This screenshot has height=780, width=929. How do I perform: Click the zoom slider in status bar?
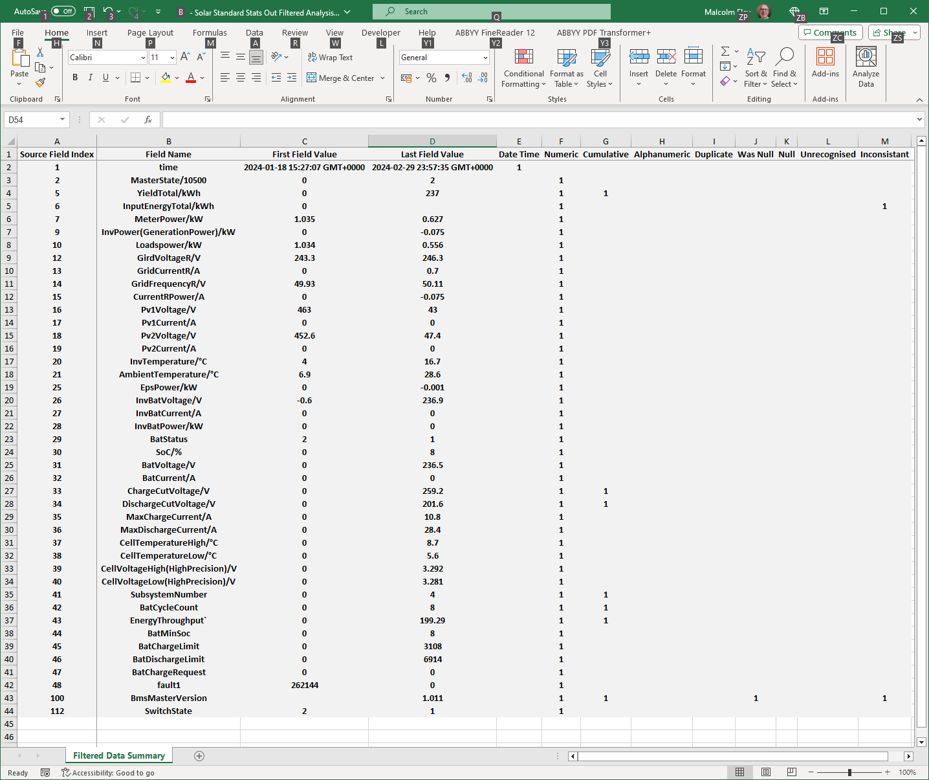(849, 772)
